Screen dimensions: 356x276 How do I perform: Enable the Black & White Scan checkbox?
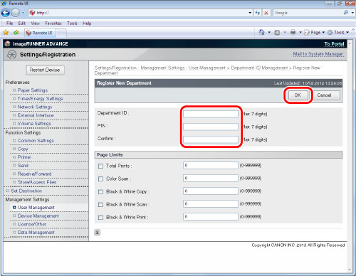point(100,204)
